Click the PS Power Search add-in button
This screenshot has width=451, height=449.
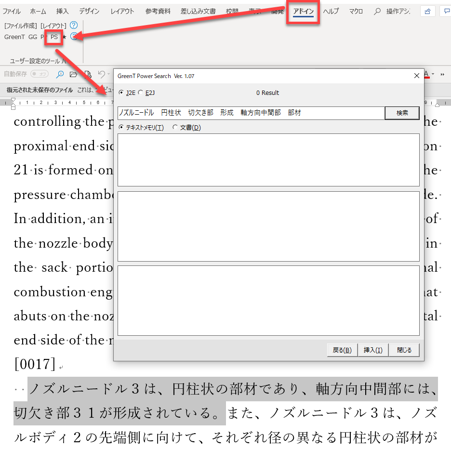54,37
